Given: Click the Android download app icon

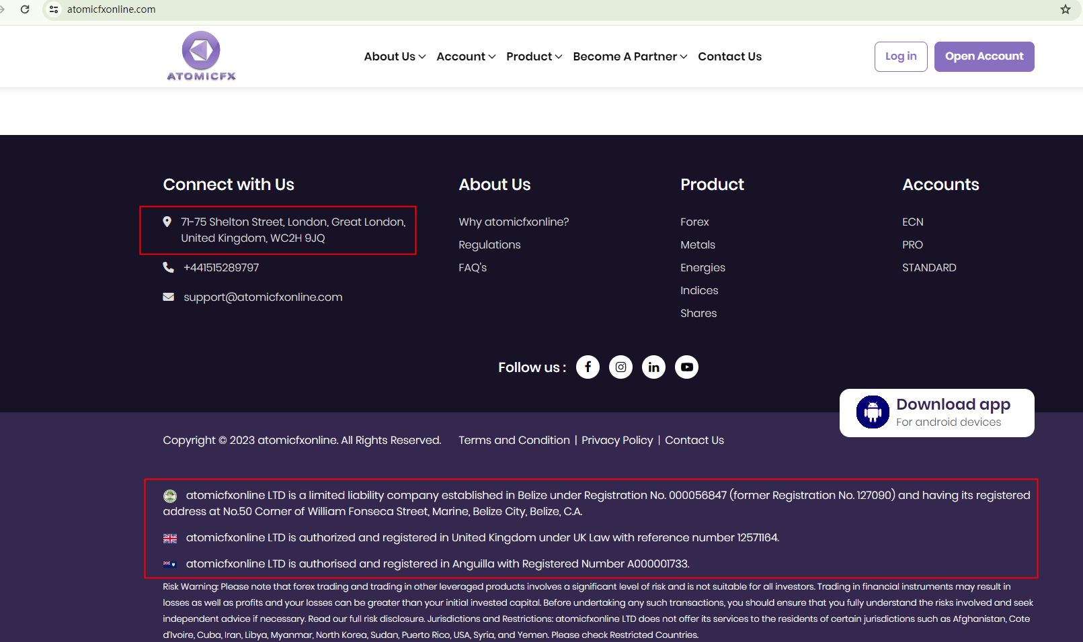Looking at the screenshot, I should 873,412.
